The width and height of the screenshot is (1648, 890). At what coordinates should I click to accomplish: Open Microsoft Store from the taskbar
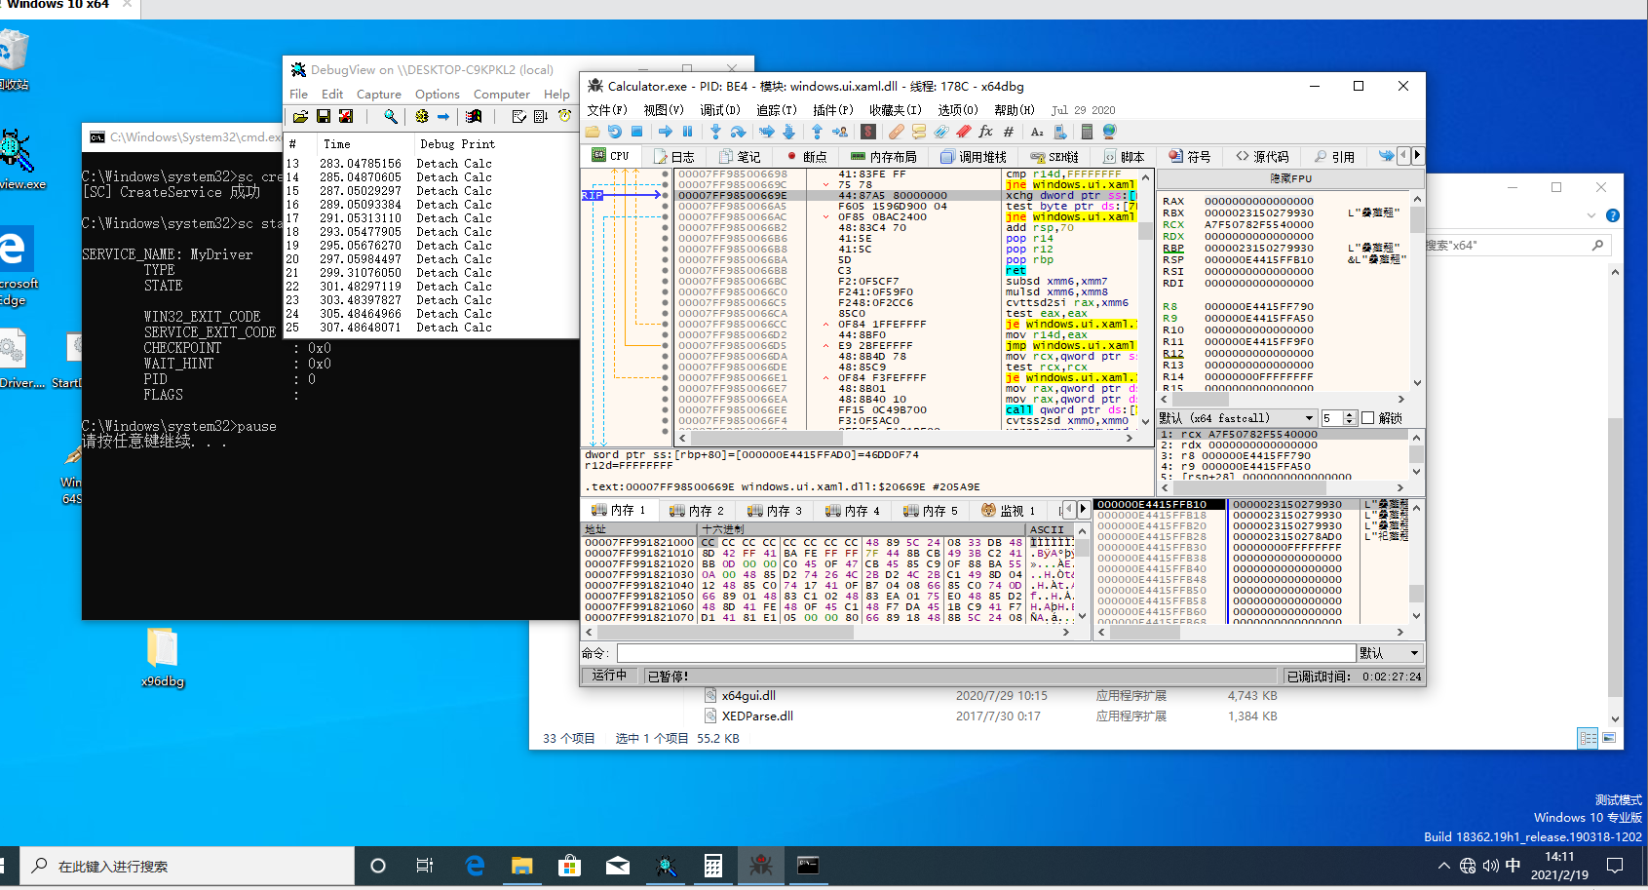(x=569, y=866)
